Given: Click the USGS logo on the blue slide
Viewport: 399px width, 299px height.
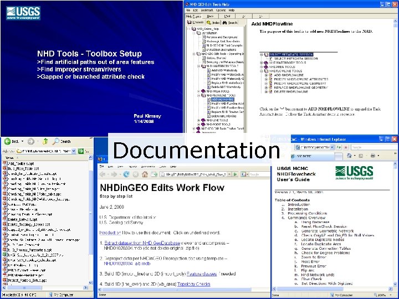Looking at the screenshot, I should click(23, 13).
